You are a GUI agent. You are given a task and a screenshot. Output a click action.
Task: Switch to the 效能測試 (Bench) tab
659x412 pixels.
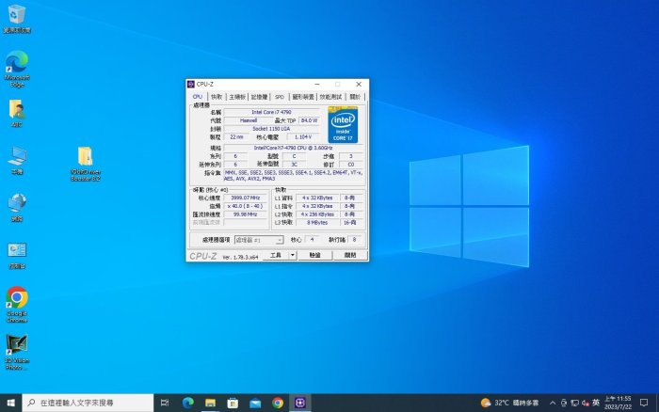pos(330,97)
